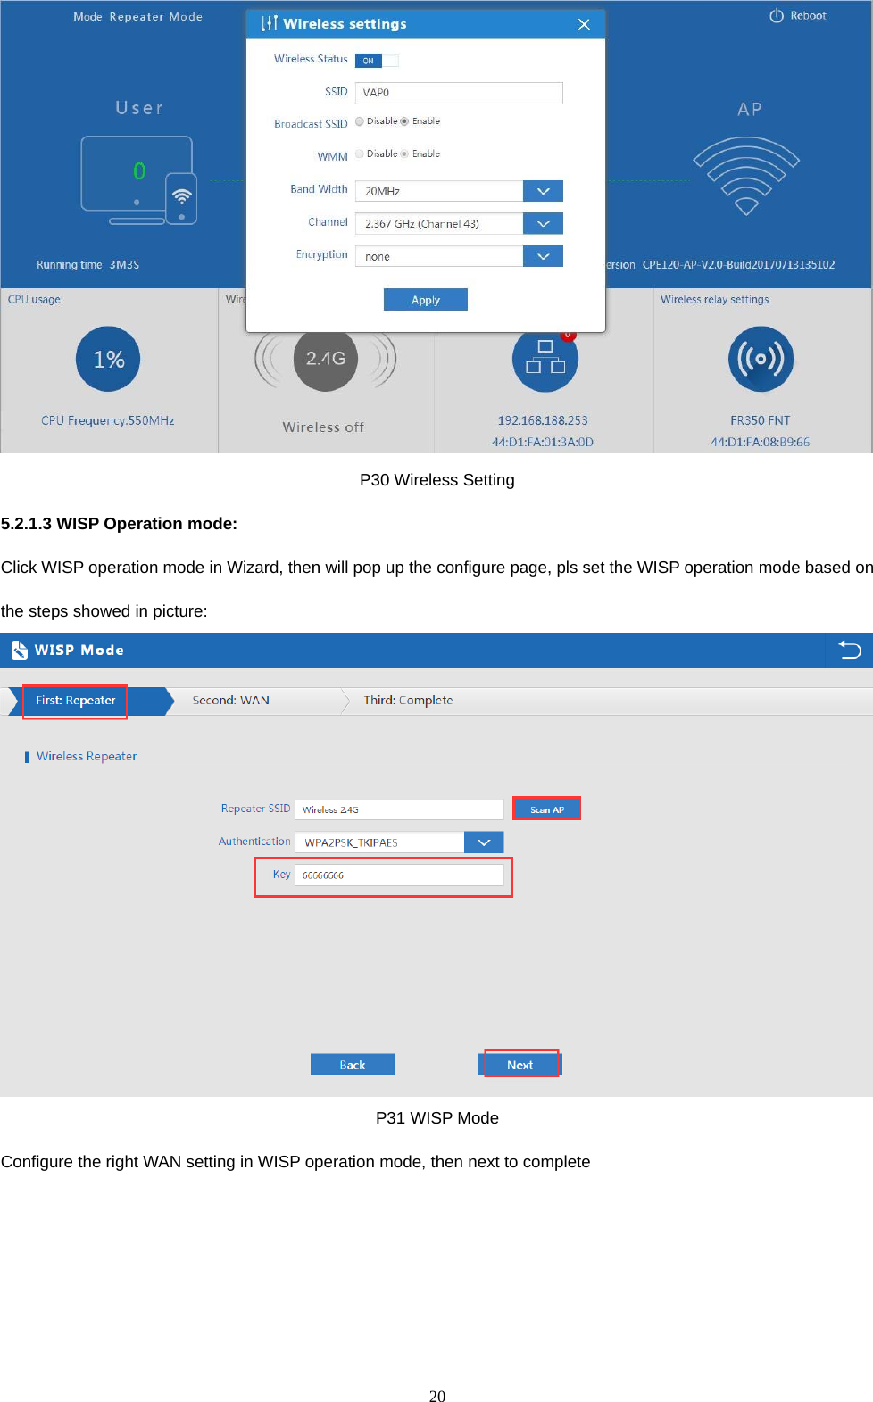Click the 2.4G wireless status icon
The image size is (873, 1402).
326,359
